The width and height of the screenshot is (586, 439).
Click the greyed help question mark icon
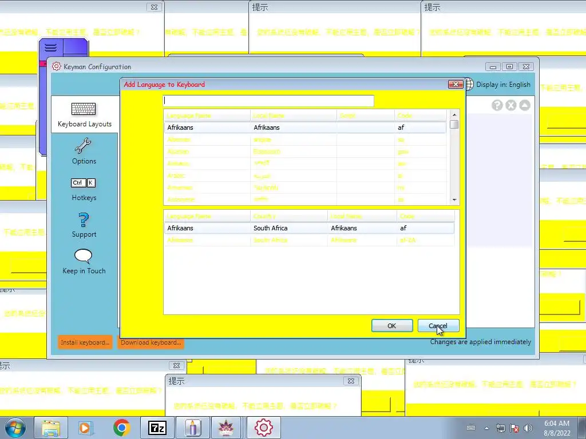(x=497, y=106)
